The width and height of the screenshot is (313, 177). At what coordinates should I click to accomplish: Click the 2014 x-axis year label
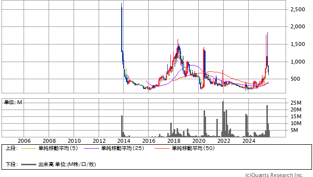pos(124,141)
